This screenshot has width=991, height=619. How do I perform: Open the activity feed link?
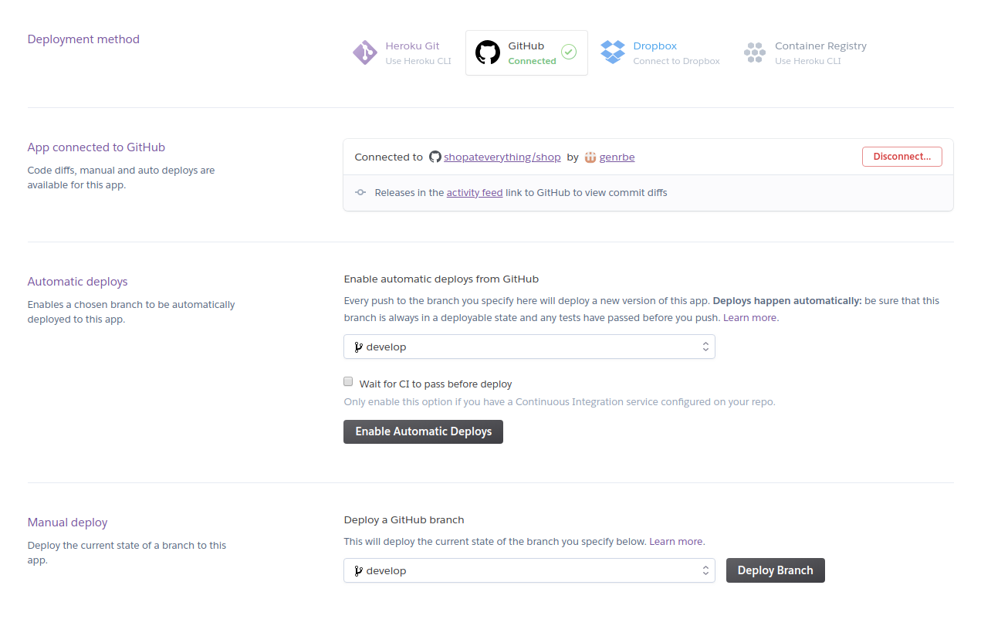point(474,193)
